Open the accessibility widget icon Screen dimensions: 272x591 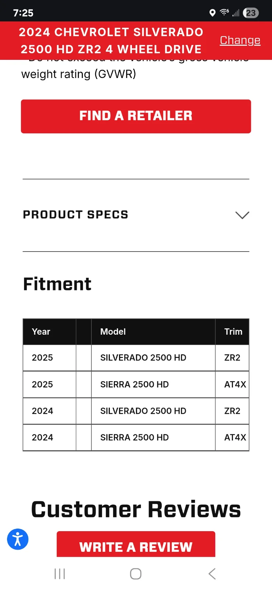point(18,539)
